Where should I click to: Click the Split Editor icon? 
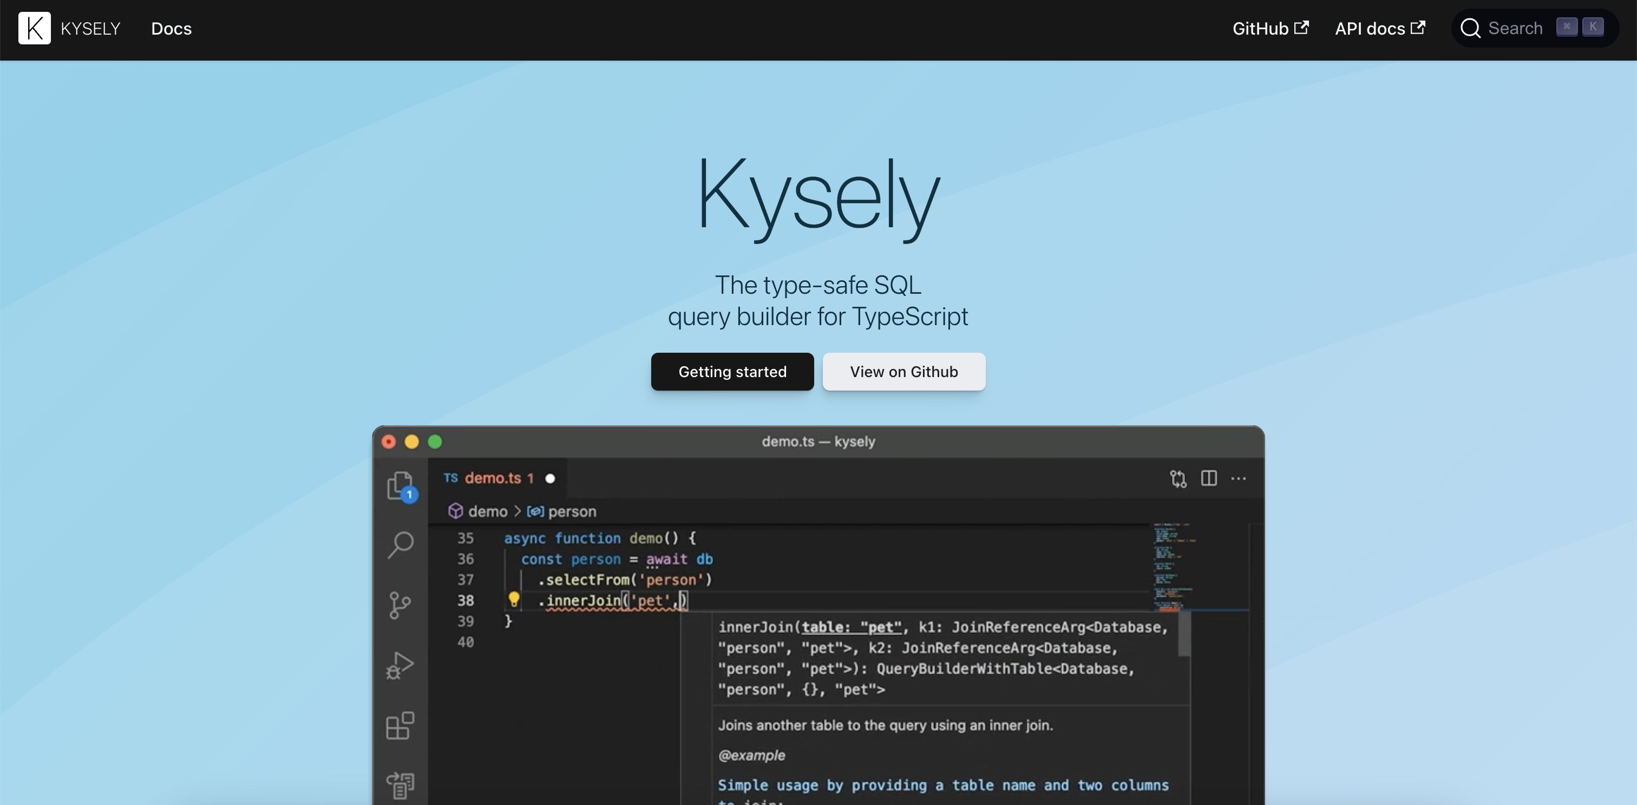coord(1209,478)
